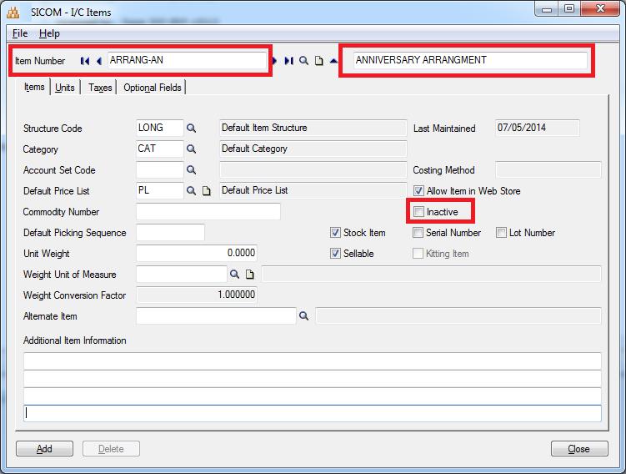Open Item Number finder magnifier
Viewport: 626px width, 474px height.
click(303, 61)
